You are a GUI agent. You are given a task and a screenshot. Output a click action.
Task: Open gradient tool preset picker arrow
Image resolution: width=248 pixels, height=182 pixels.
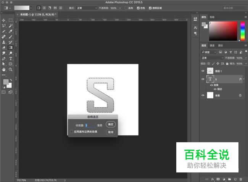click(x=10, y=8)
